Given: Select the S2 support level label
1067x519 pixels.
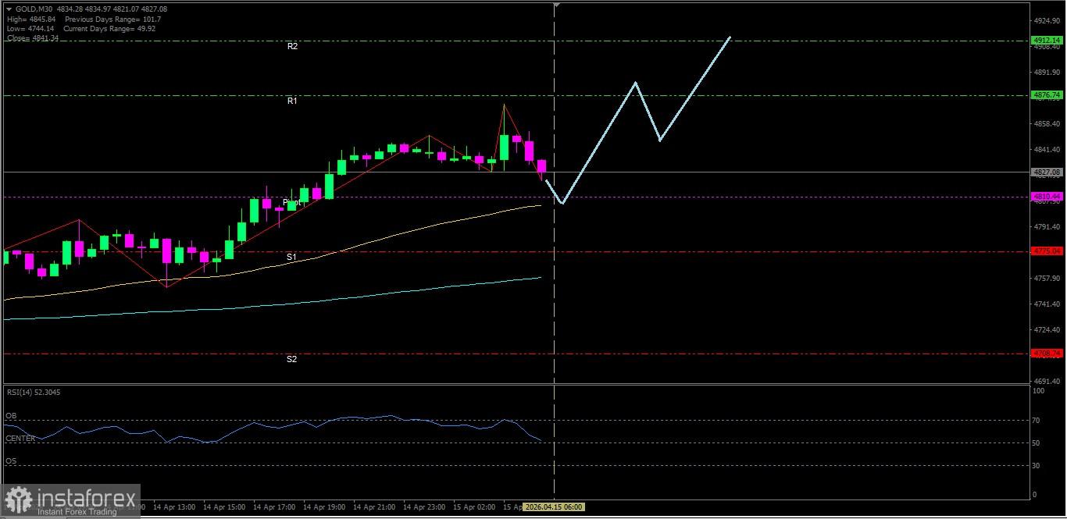Looking at the screenshot, I should point(291,359).
